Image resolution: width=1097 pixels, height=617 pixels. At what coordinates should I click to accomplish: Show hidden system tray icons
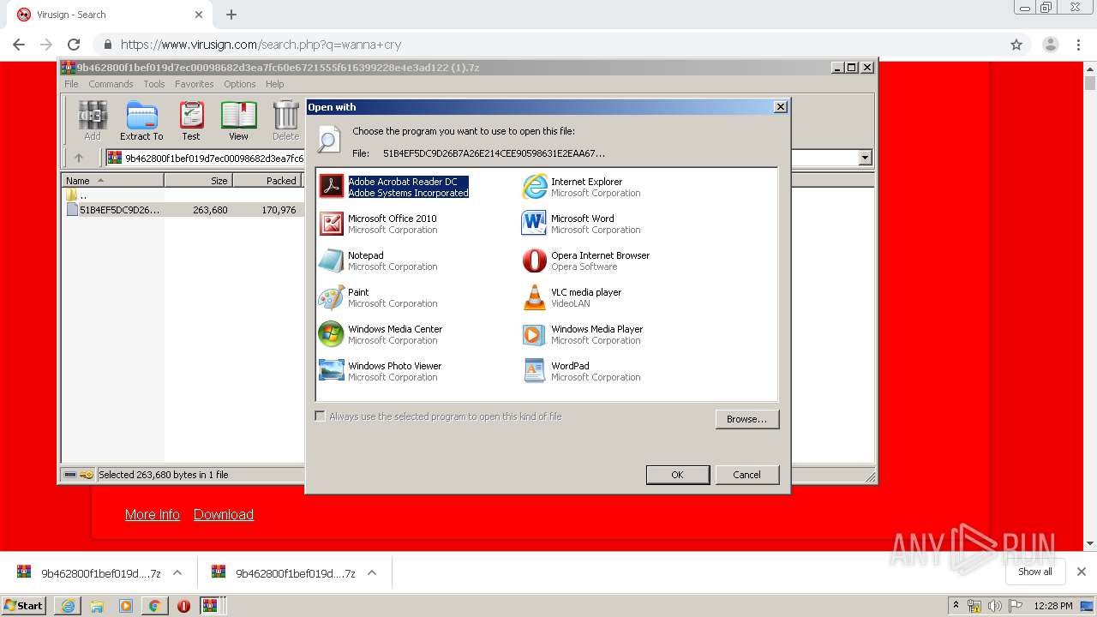pos(956,606)
